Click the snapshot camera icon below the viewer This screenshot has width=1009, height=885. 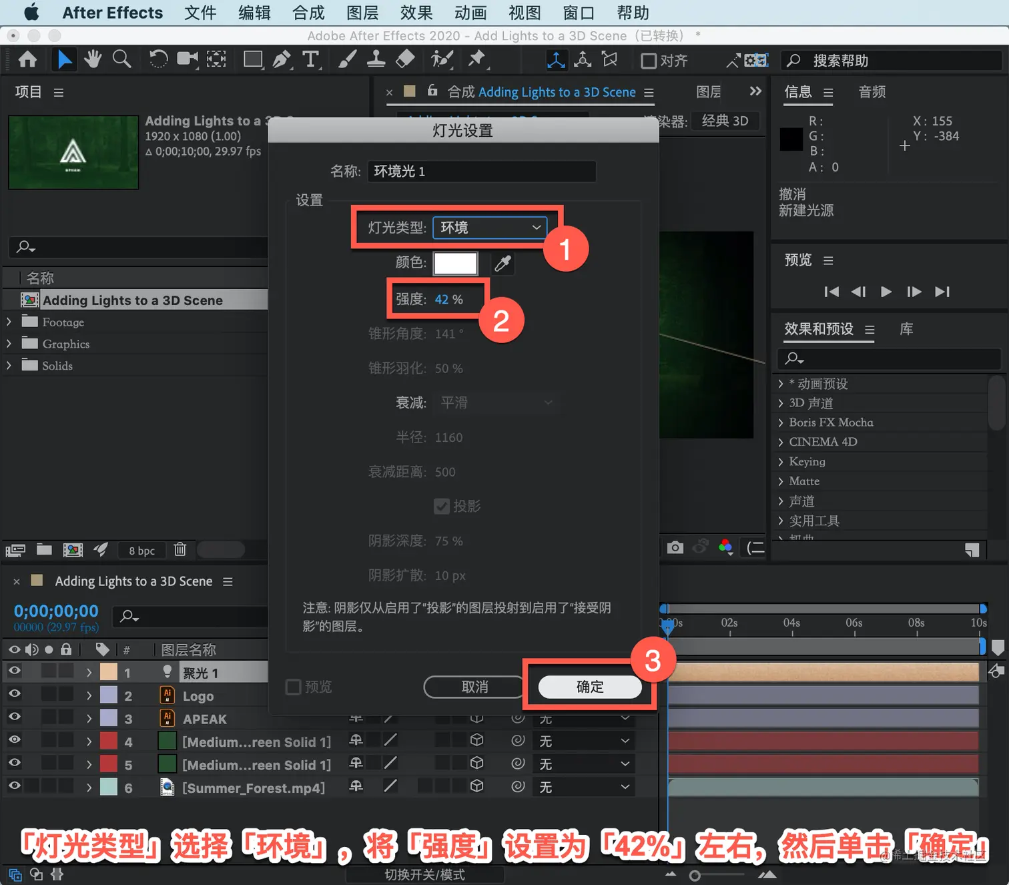click(675, 548)
